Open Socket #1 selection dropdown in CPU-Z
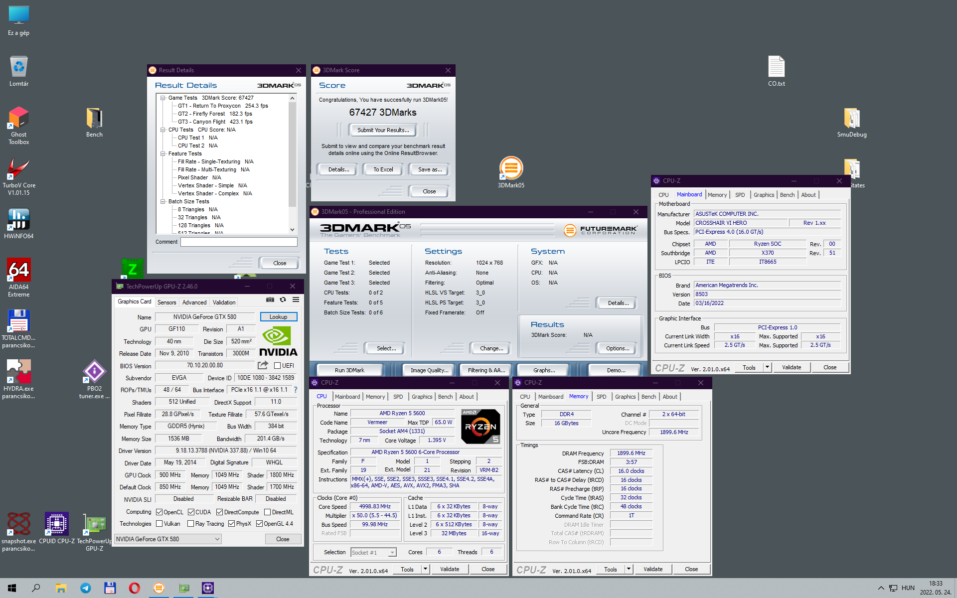 [373, 552]
